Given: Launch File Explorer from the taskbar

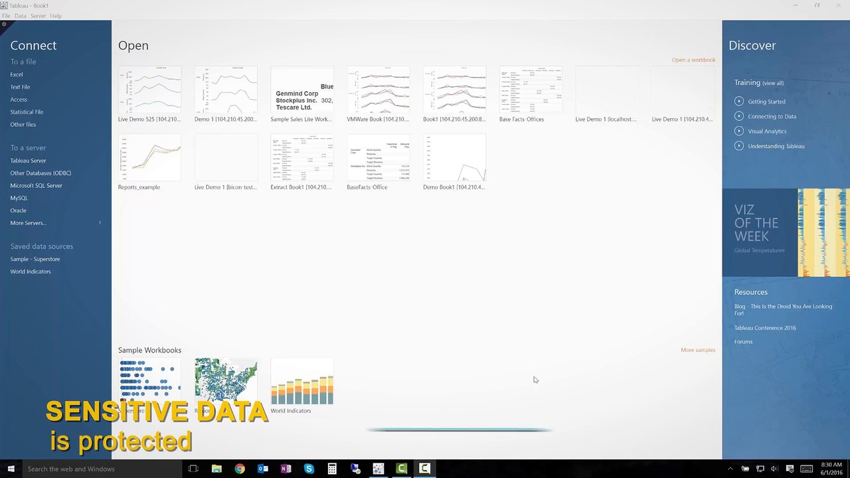Looking at the screenshot, I should pyautogui.click(x=216, y=469).
